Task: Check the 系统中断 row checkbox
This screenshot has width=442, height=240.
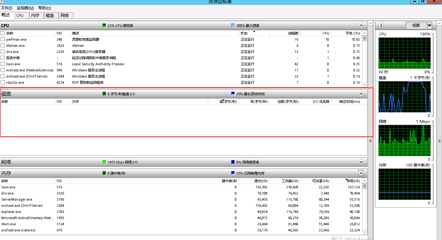Action: (3, 58)
